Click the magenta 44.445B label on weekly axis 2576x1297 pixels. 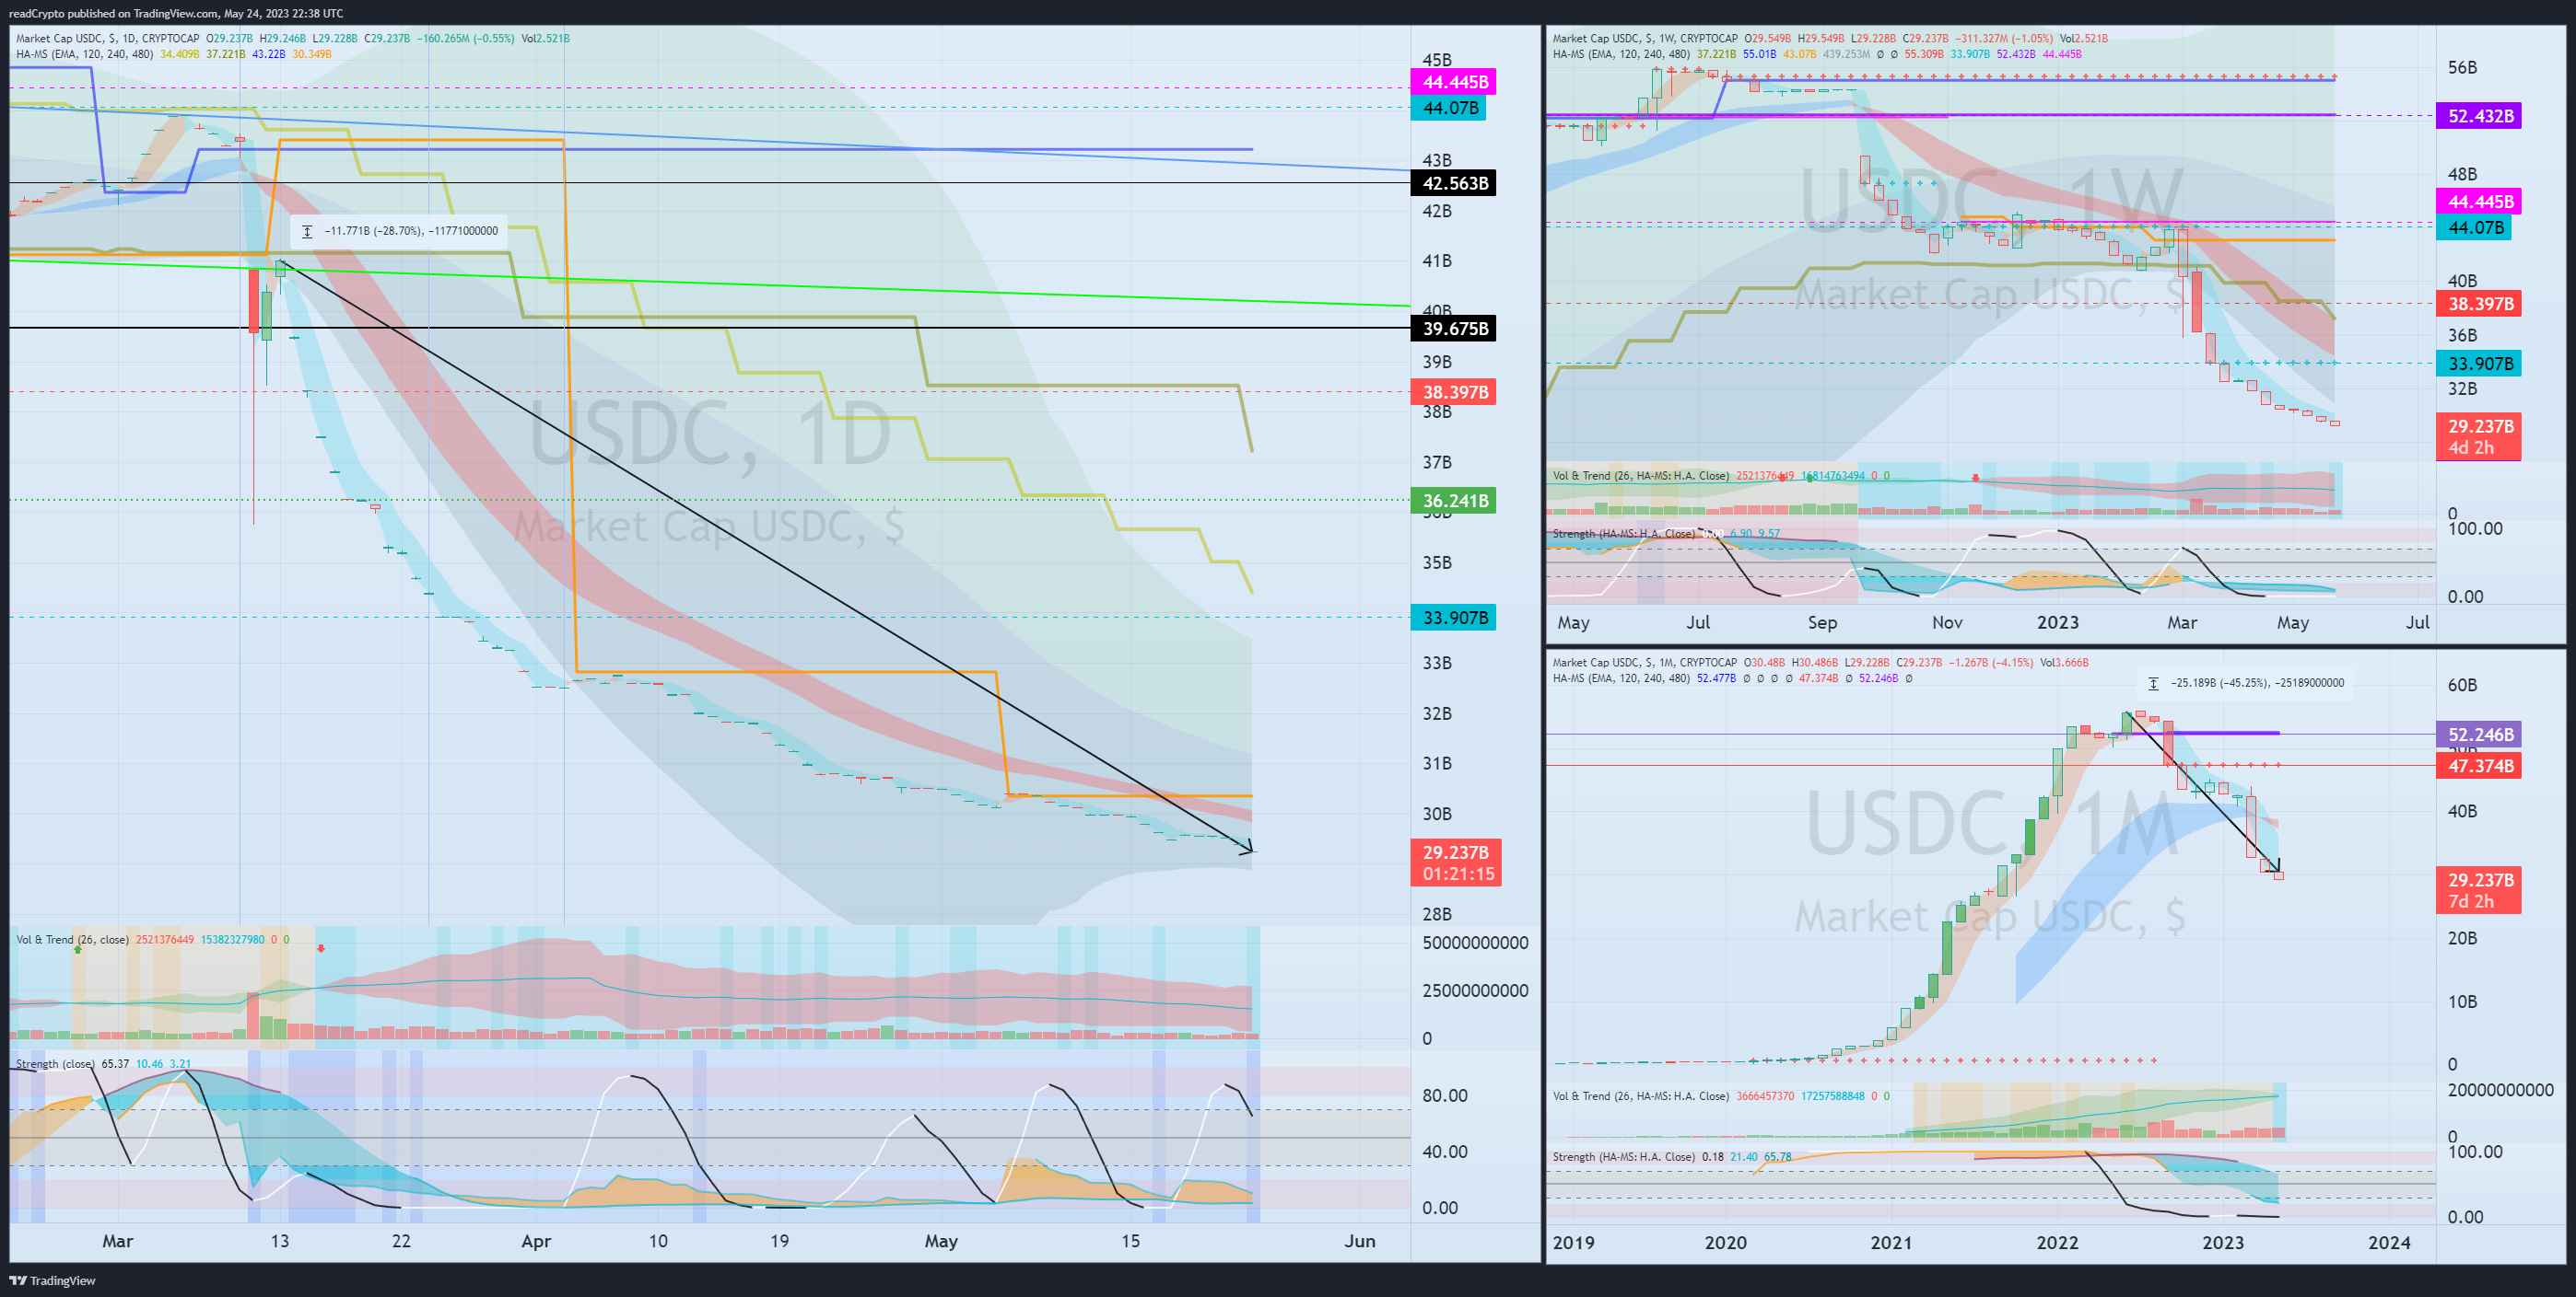(x=2479, y=202)
